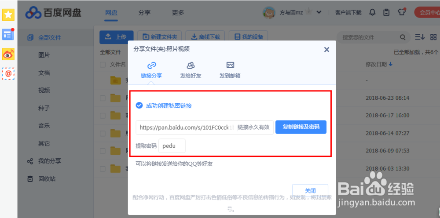Viewport: 440px width, 218px height.
Task: Toggle the select-all checkbox beside 文件名
Action: [103, 65]
